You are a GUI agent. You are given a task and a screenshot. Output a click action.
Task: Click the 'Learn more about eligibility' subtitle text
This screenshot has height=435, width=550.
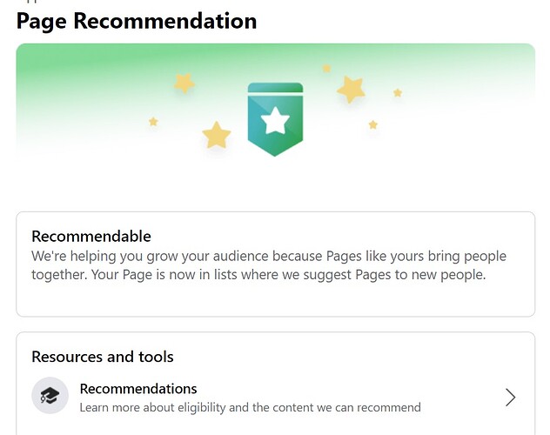point(250,408)
